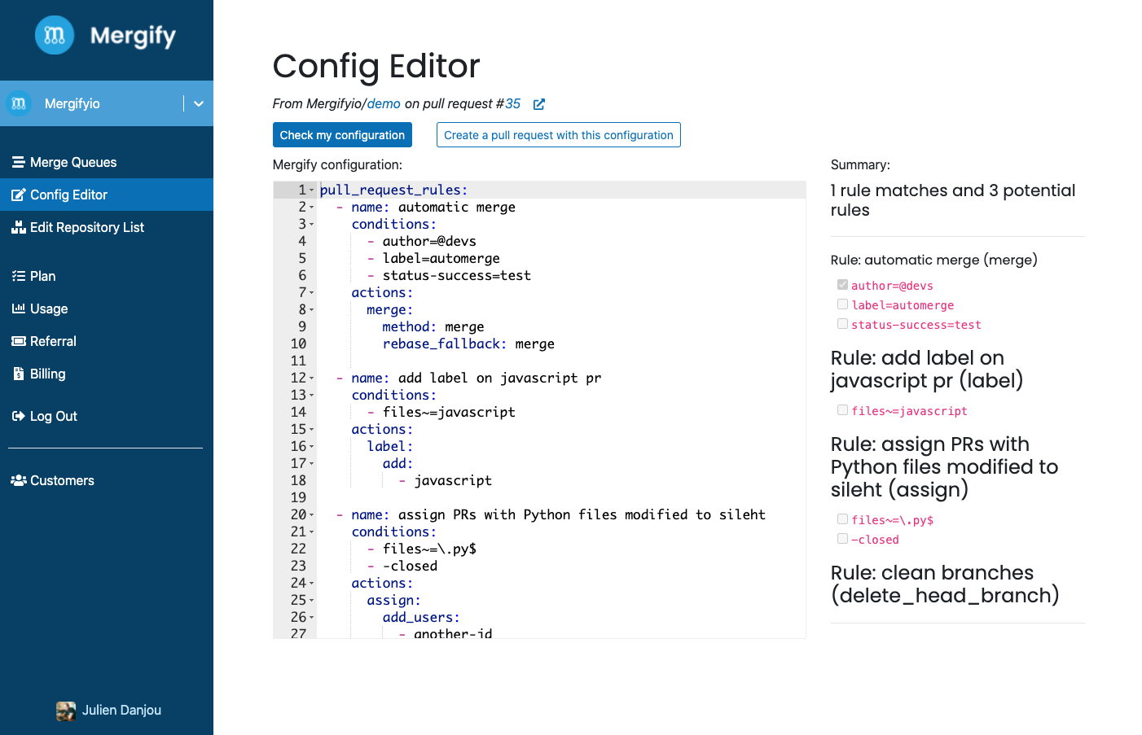Open the Usage page
The width and height of the screenshot is (1142, 735).
[107, 308]
